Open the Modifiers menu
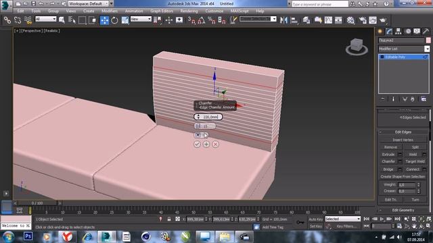 click(110, 11)
